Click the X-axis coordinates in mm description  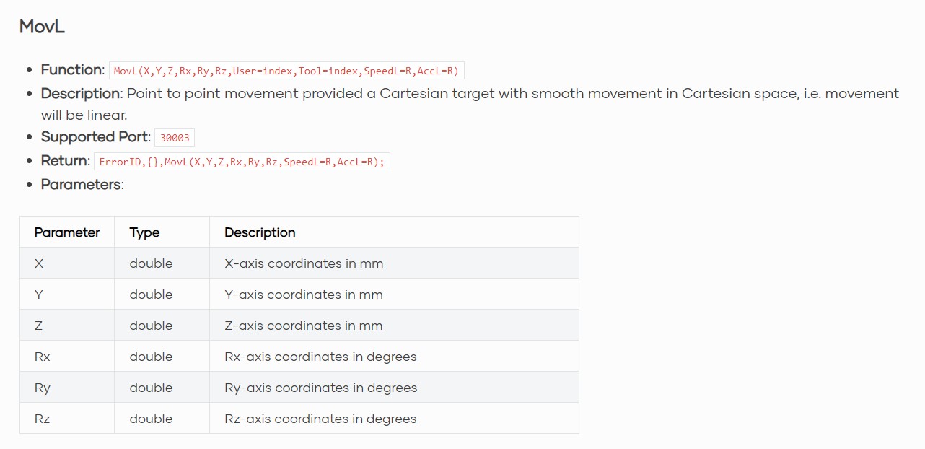click(x=304, y=263)
